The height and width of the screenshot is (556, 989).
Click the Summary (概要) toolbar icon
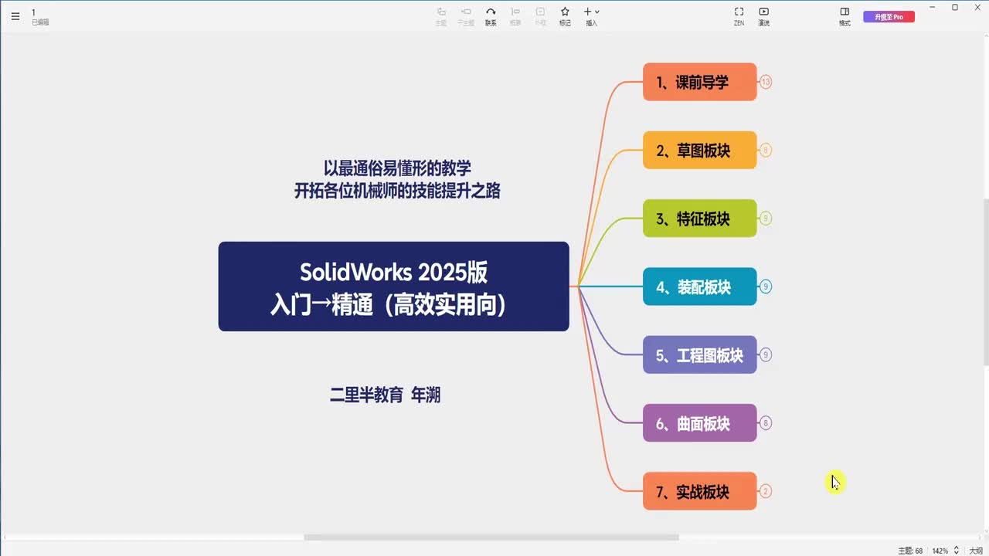click(x=515, y=16)
